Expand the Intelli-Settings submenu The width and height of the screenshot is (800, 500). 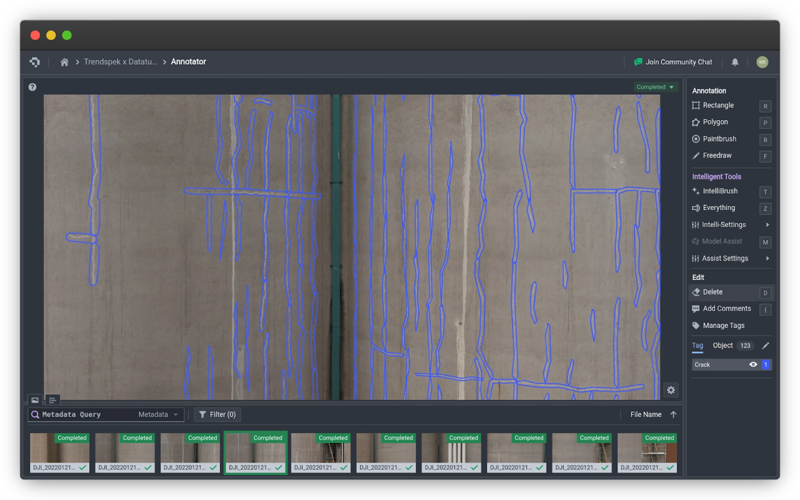pyautogui.click(x=767, y=225)
